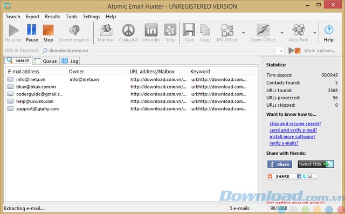Sort by Owner column header
345x214 pixels.
(x=96, y=72)
